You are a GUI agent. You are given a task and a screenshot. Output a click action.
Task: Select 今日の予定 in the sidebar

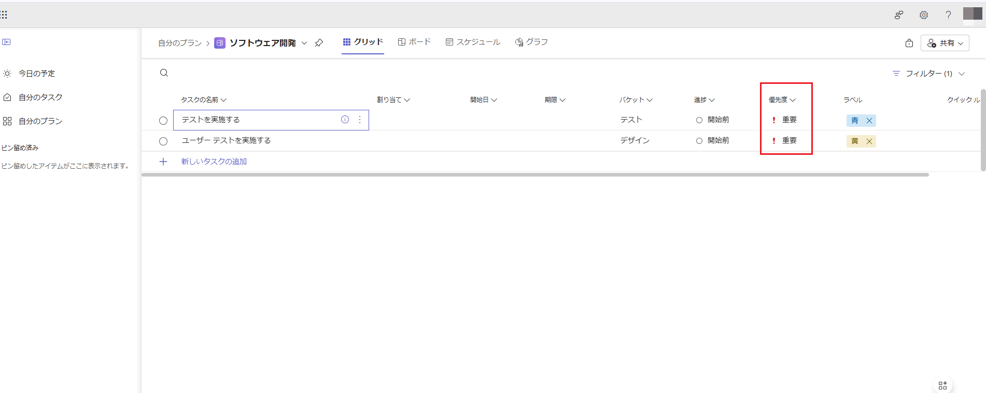pyautogui.click(x=36, y=74)
